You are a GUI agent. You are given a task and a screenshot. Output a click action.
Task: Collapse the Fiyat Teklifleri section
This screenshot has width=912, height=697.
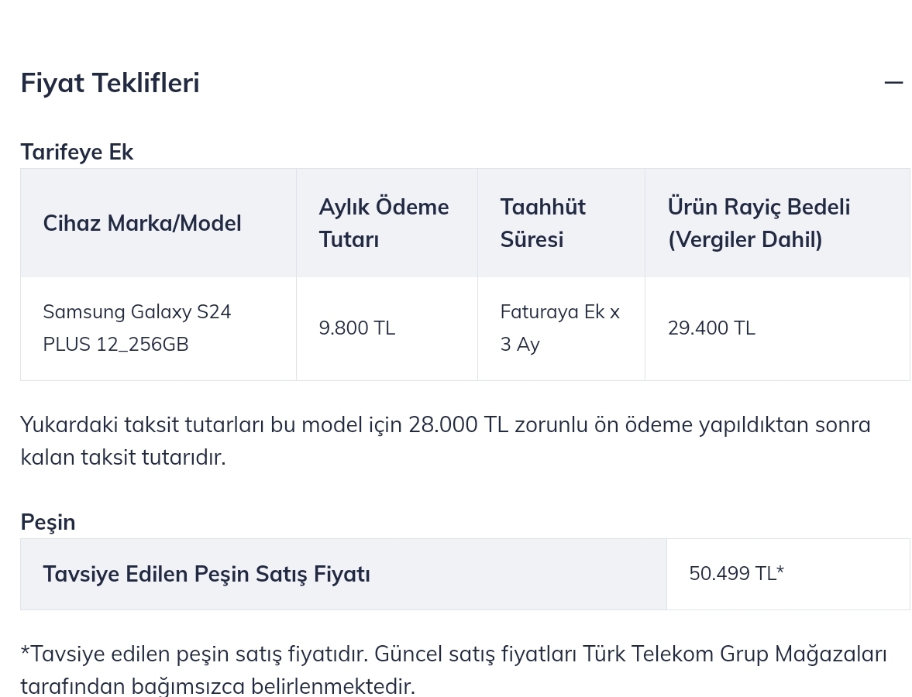(893, 83)
